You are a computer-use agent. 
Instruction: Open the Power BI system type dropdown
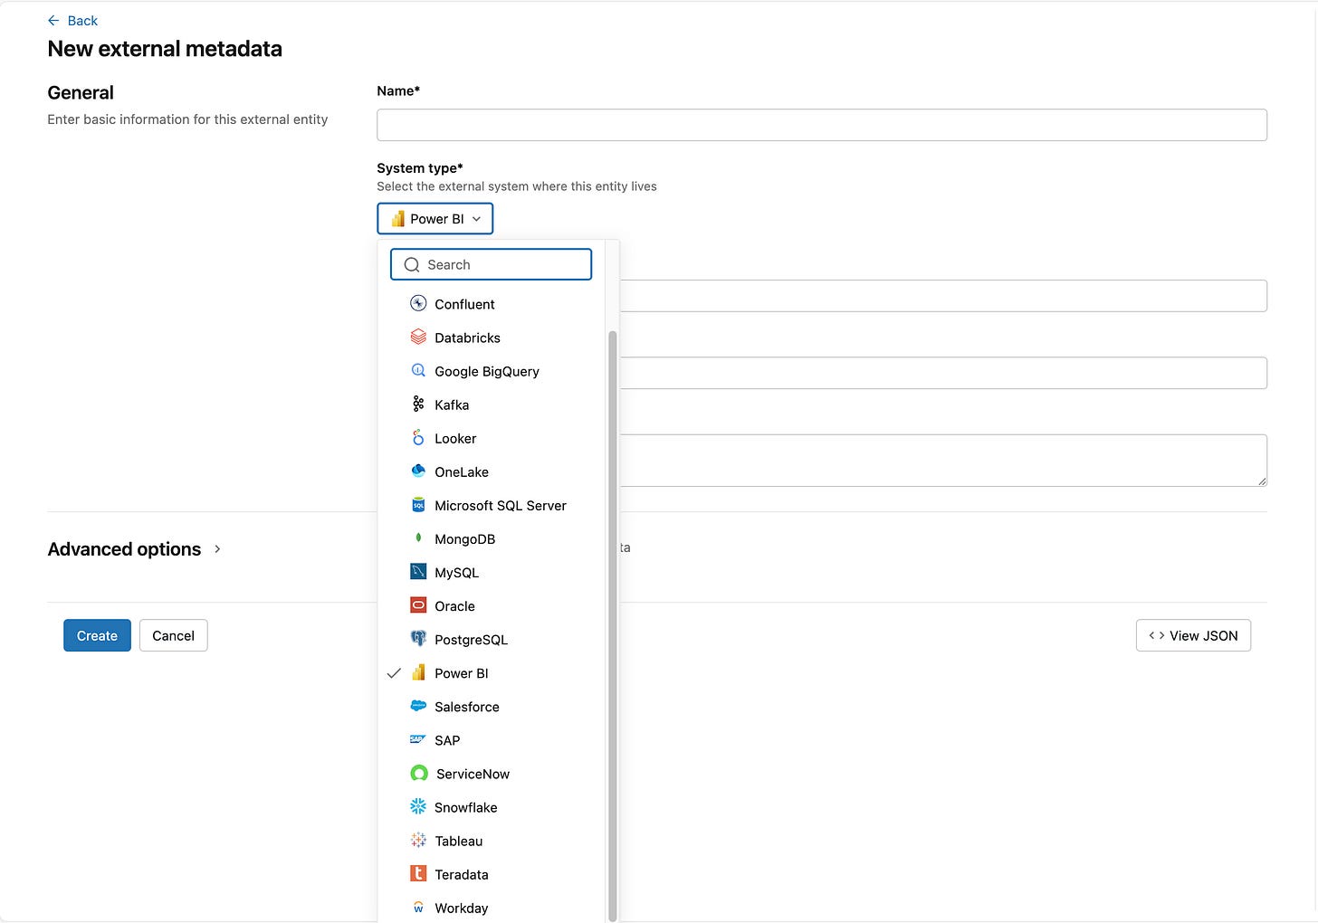coord(435,219)
